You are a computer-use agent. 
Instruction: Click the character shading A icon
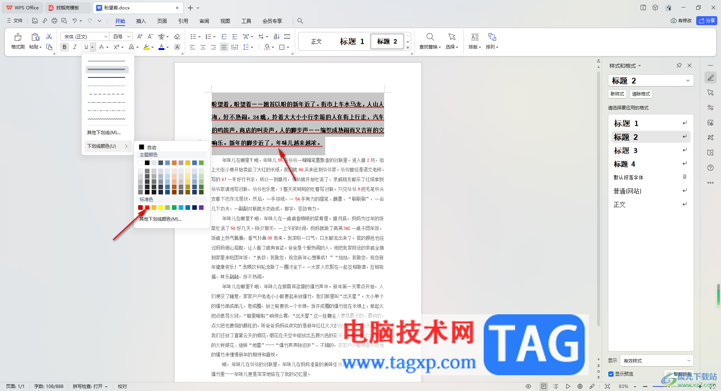tap(177, 47)
